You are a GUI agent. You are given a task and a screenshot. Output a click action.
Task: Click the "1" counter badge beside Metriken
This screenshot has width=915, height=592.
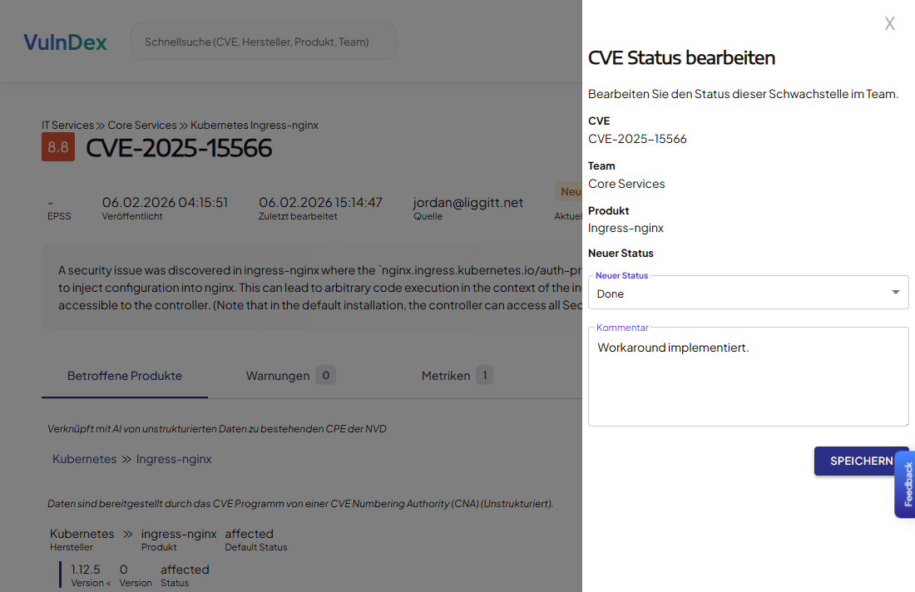[x=485, y=375]
